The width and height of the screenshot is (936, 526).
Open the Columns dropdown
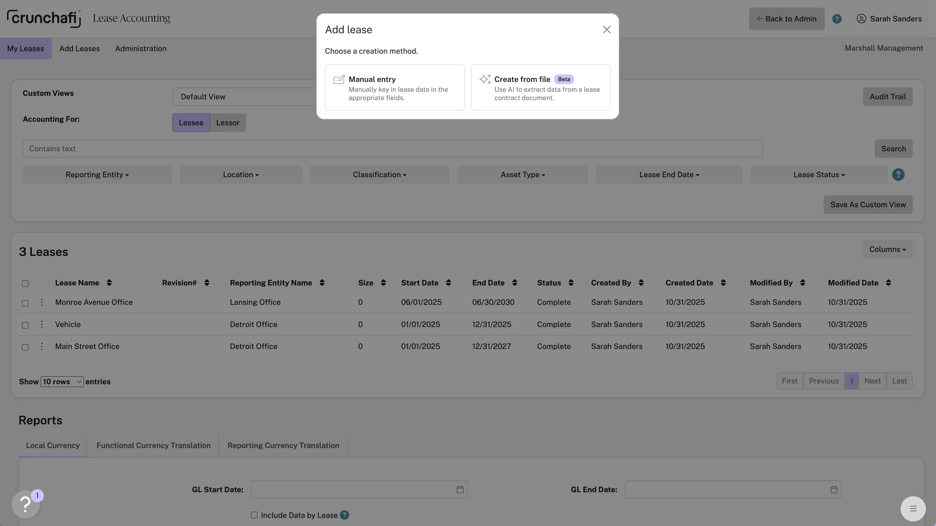pos(887,249)
